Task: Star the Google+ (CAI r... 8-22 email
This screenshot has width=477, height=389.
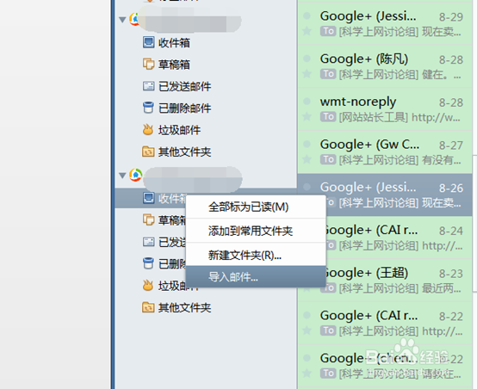Action: coord(307,330)
